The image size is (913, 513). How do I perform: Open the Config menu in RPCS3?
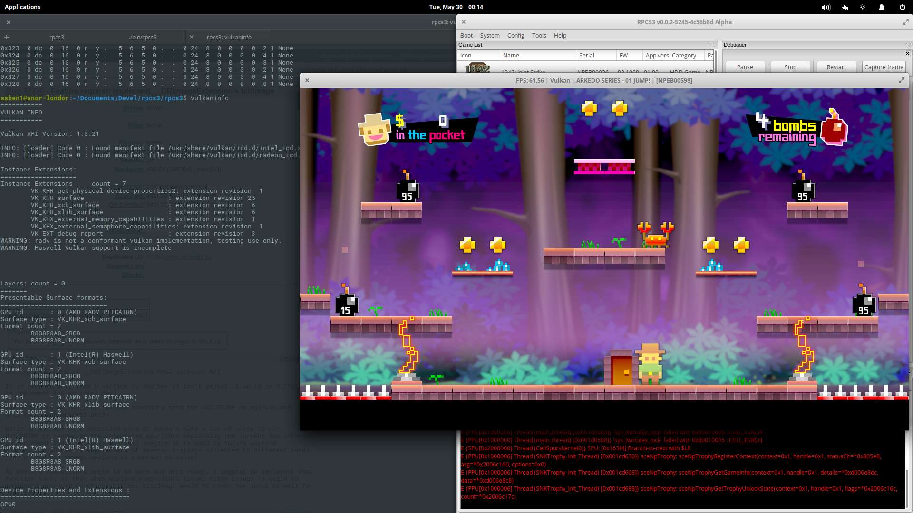[516, 35]
